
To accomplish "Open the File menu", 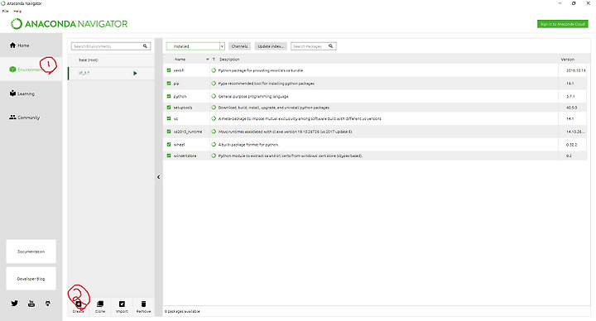I will (5, 11).
